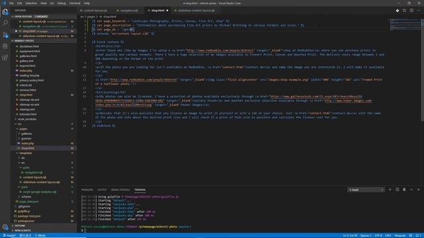Split the terminal panel

click(x=397, y=190)
